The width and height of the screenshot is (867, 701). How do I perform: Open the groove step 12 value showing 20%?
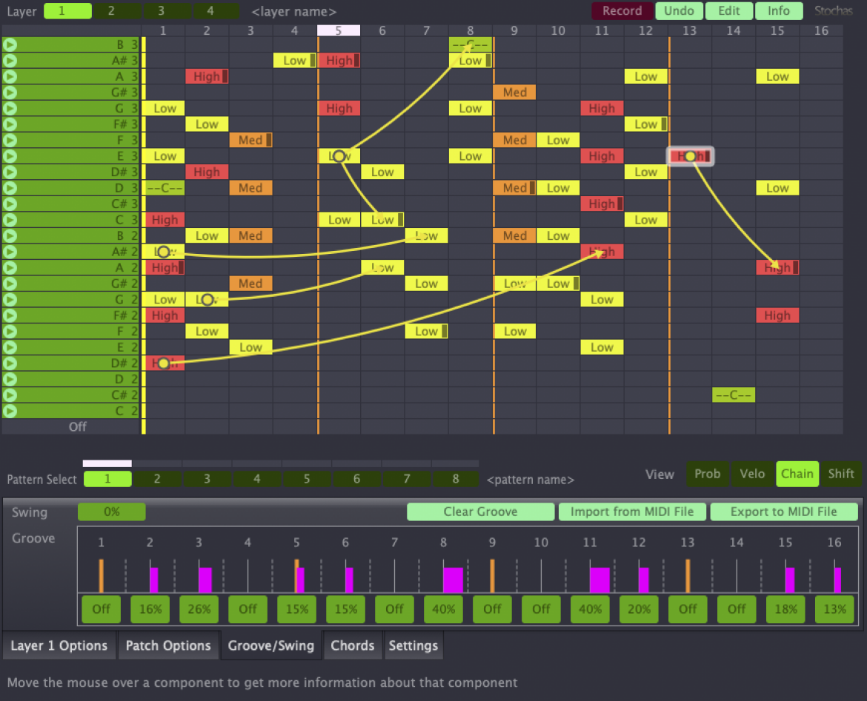640,609
